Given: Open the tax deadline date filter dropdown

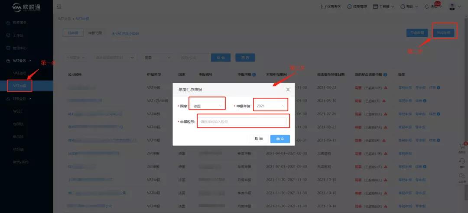Looking at the screenshot, I should pyautogui.click(x=114, y=58).
